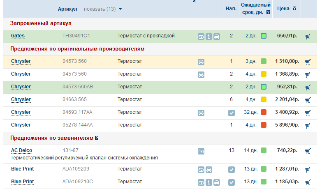Select article number TH30491G1

coord(76,36)
